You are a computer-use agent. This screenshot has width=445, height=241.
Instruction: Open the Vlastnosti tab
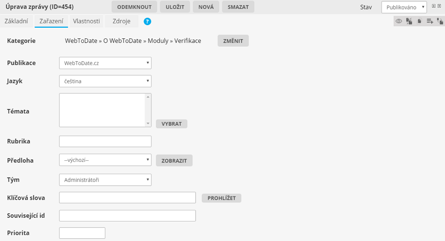(86, 21)
